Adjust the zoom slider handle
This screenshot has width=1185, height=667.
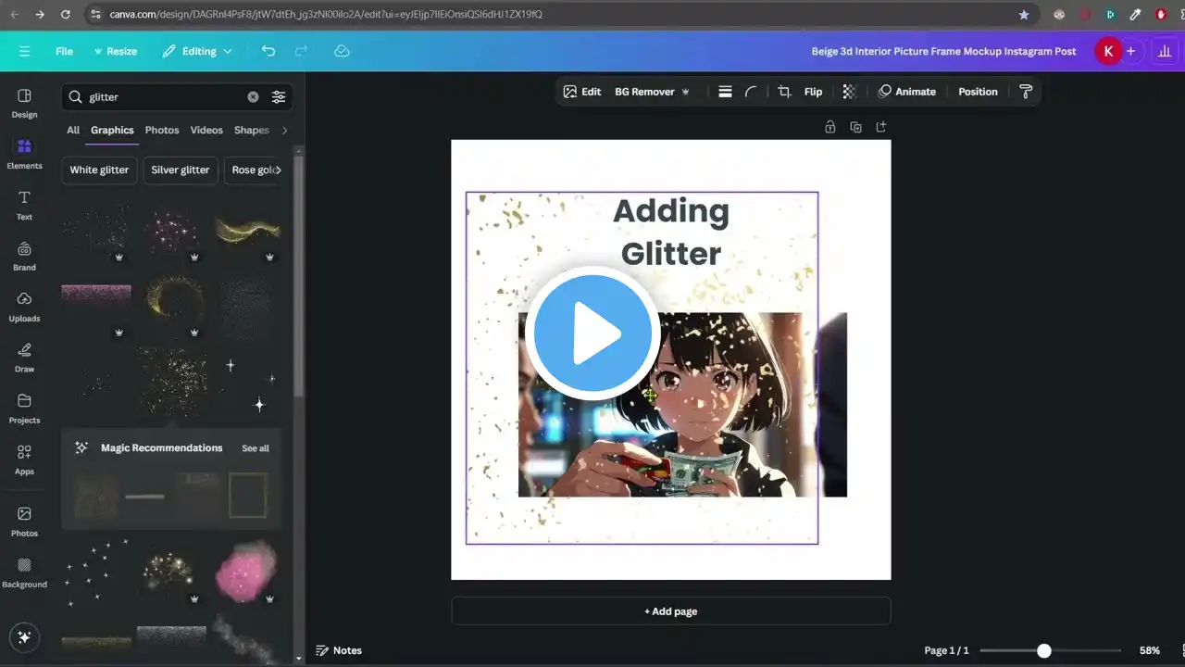coord(1044,650)
